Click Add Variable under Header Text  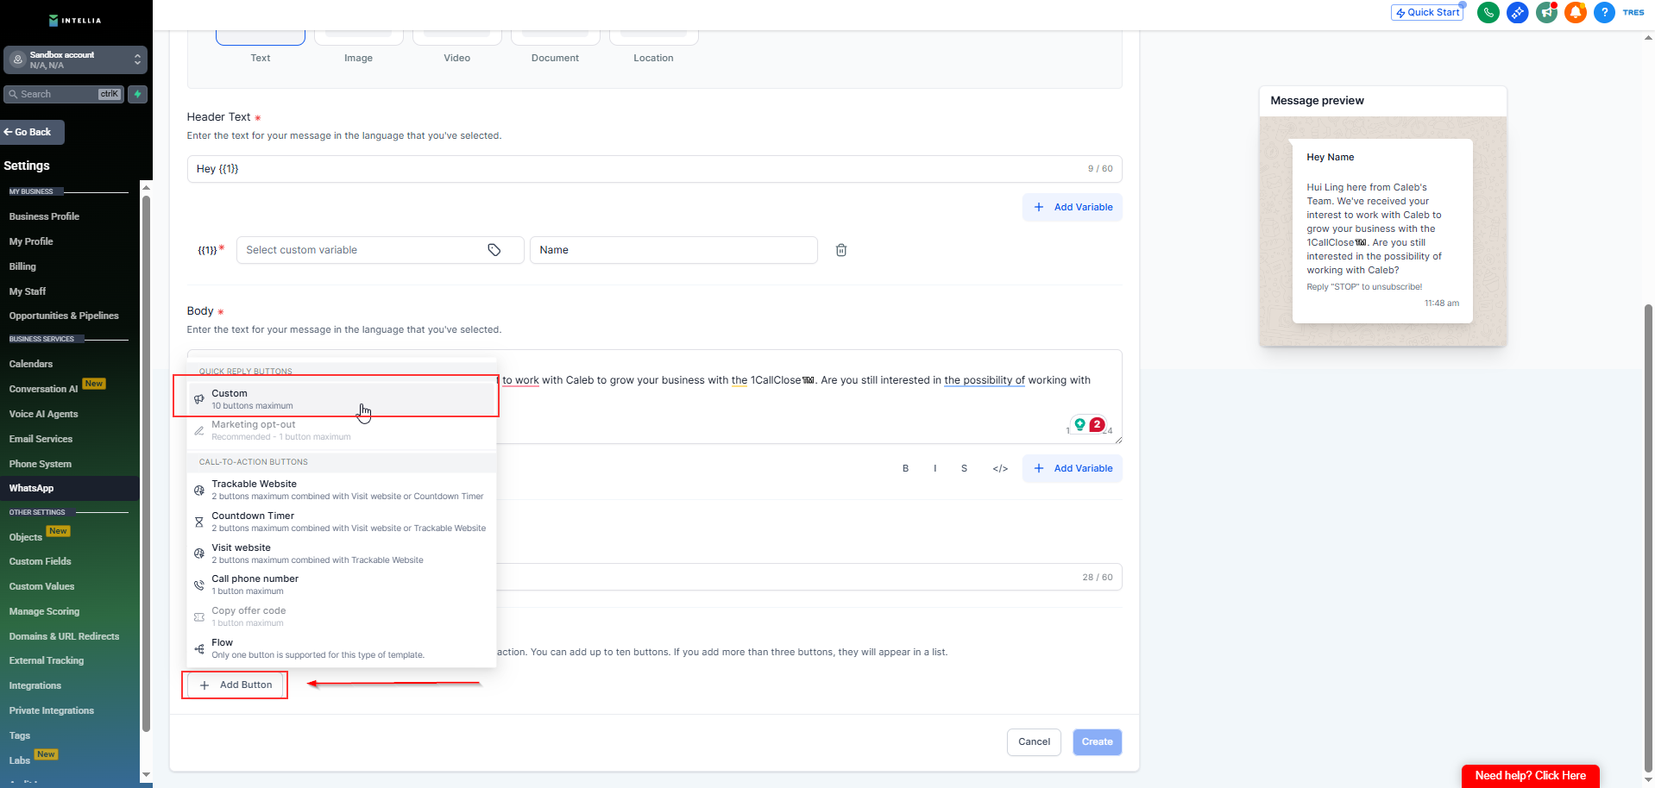1073,207
